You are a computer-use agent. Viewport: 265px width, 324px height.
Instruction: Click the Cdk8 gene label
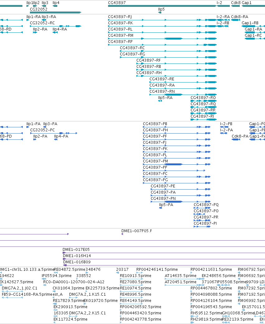pyautogui.click(x=236, y=3)
